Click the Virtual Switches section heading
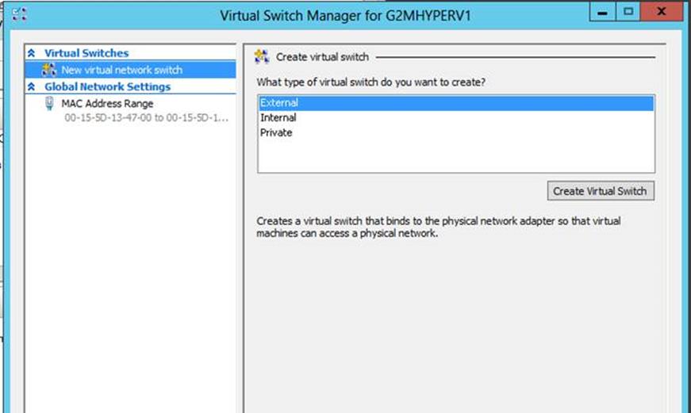This screenshot has width=691, height=413. tap(86, 53)
